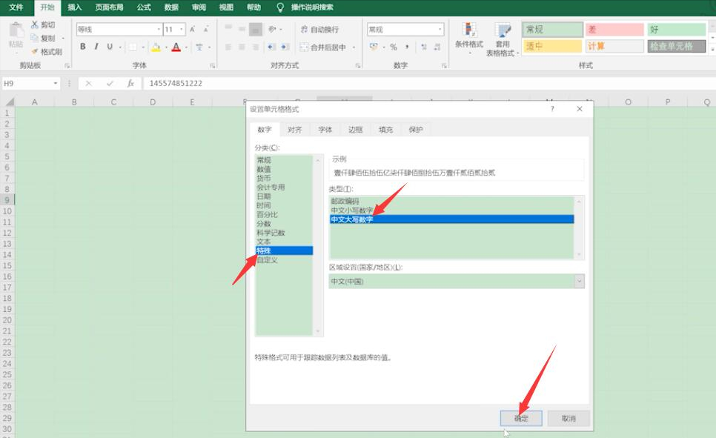Click the percent style icon

tap(394, 47)
